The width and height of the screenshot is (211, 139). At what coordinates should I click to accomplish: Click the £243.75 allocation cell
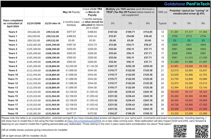92,45
